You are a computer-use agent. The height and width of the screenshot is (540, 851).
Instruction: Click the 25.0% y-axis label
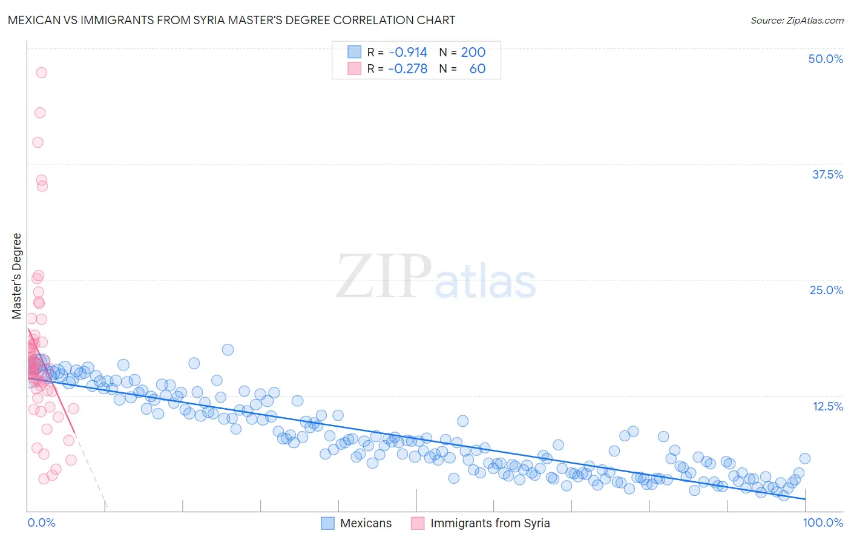(x=826, y=290)
